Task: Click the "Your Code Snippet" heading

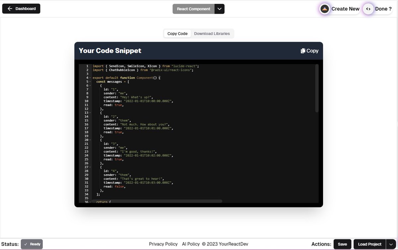Action: [x=110, y=51]
